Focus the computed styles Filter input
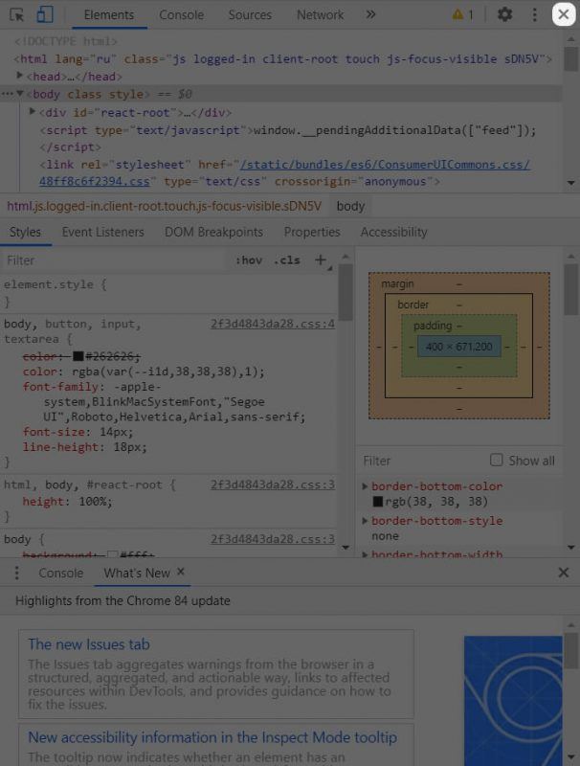580x766 pixels. coord(422,461)
